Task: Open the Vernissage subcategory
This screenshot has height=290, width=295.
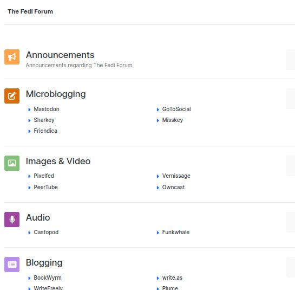Action: (176, 176)
